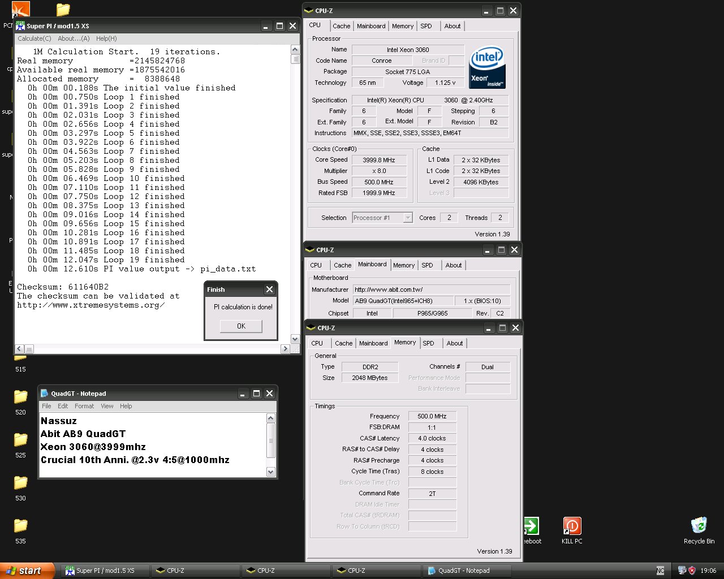Click the xtremesystems.org URL text

tap(91, 305)
